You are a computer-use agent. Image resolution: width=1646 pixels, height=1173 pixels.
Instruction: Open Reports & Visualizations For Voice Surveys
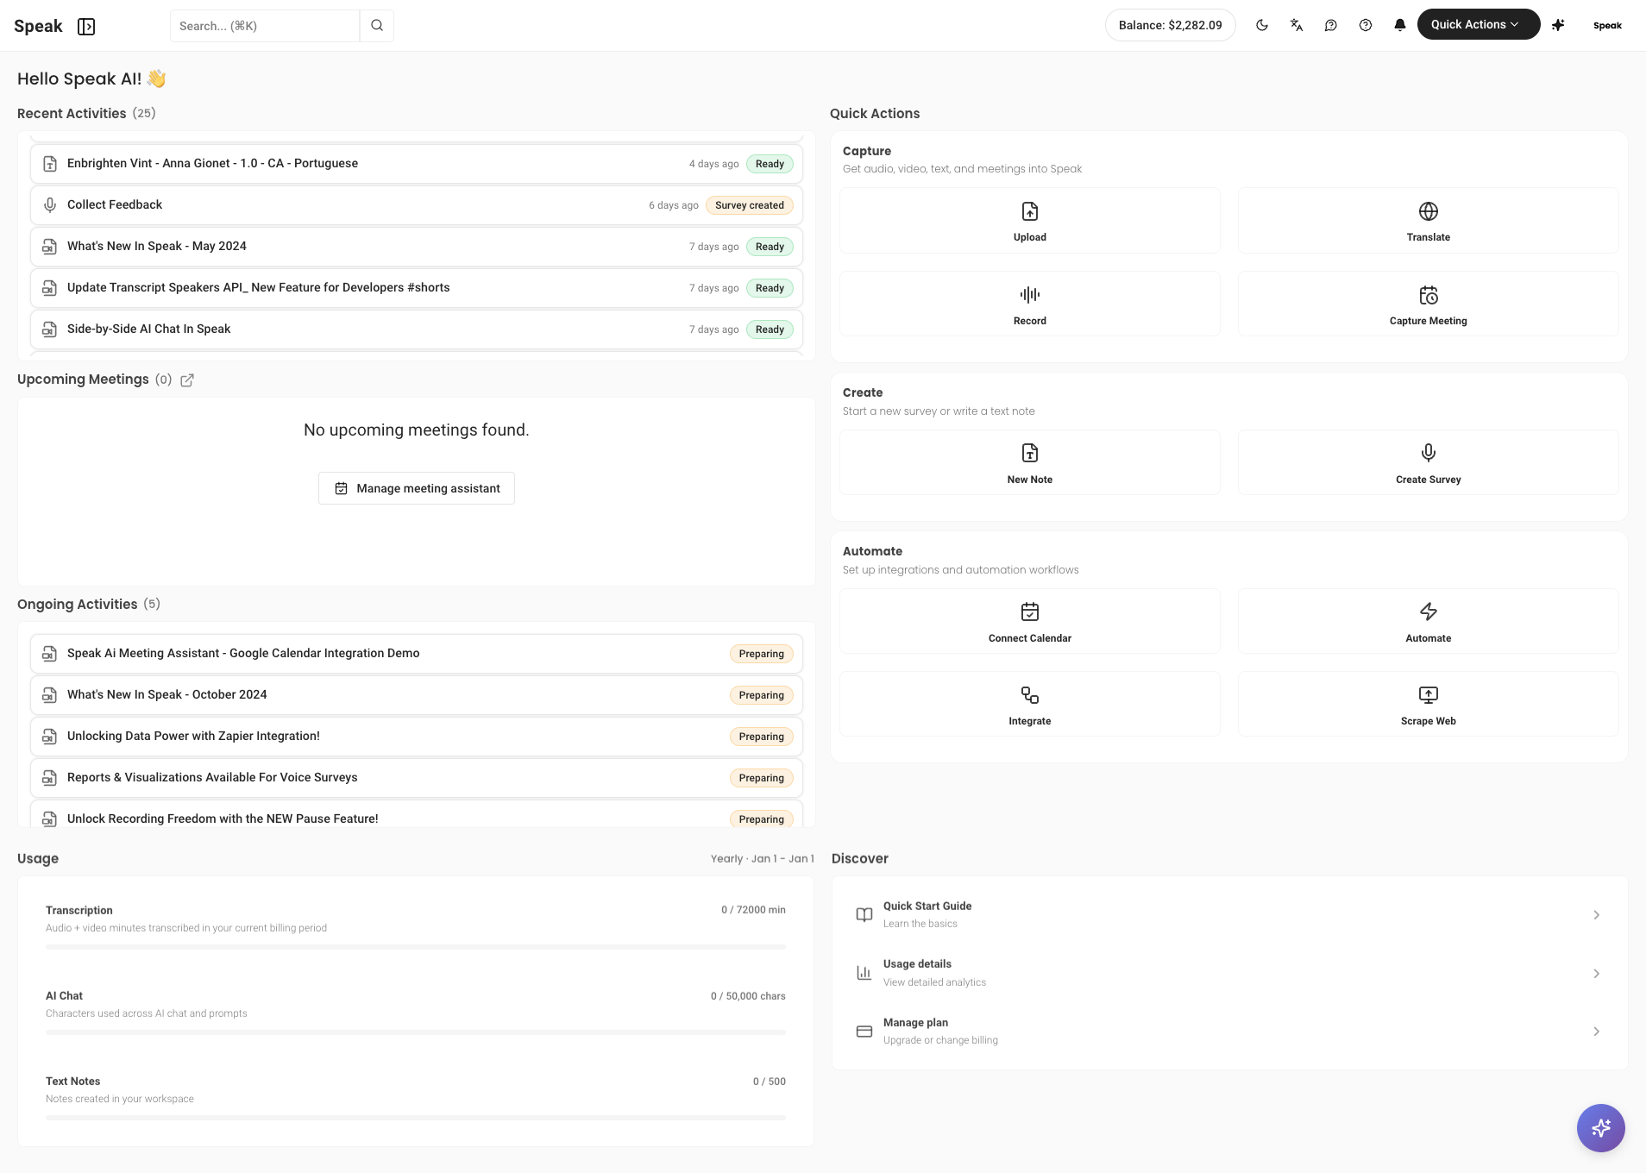(417, 778)
